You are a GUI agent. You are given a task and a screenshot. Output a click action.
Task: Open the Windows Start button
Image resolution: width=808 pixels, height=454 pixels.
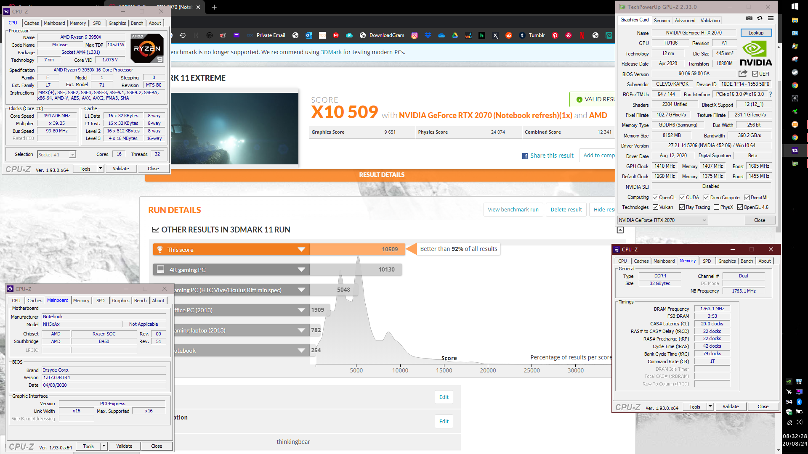795,6
